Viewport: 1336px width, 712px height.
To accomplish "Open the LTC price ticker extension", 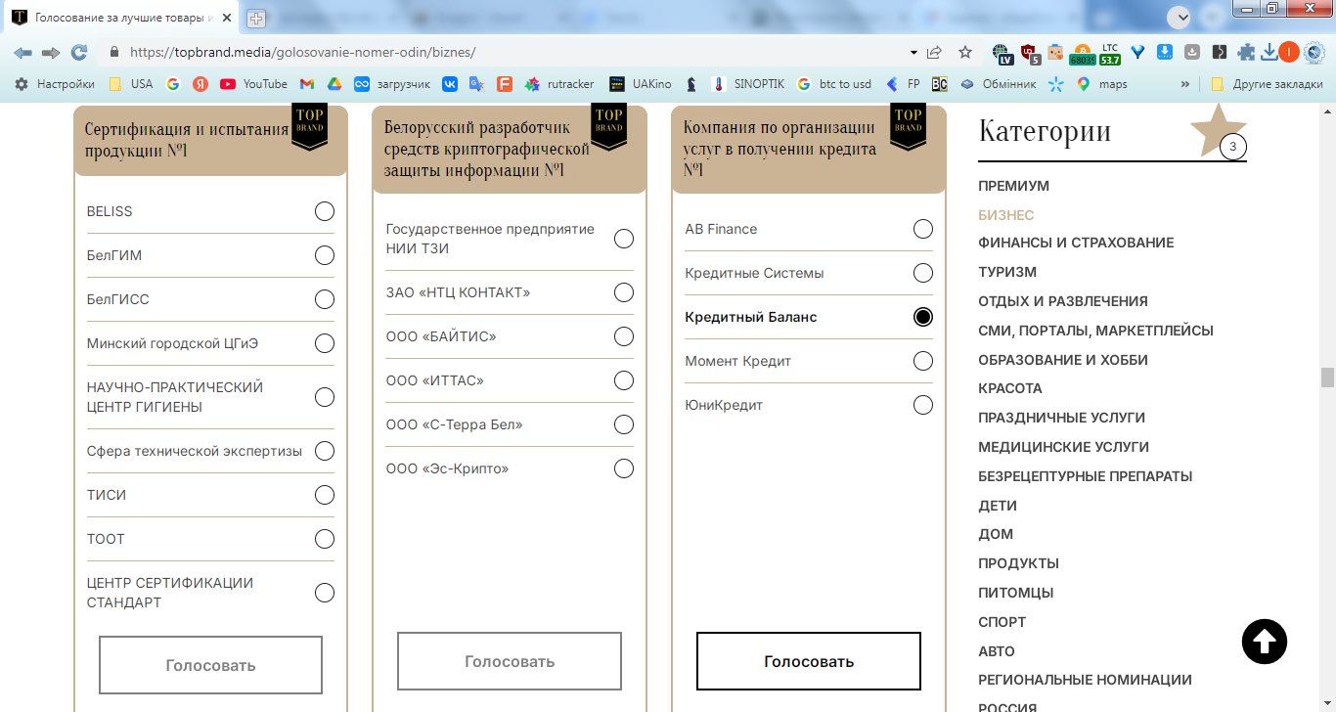I will pos(1109,54).
